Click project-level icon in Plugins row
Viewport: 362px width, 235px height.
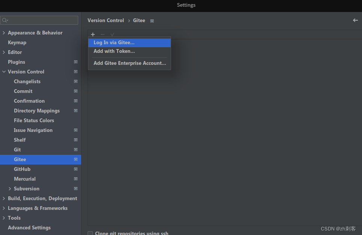[x=76, y=62]
